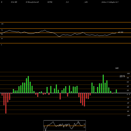This screenshot has height=131, width=131.
Task: Click the '16' value in mini chart
Action: pos(84,124)
